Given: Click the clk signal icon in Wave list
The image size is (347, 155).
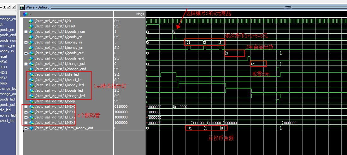Looking at the screenshot, I should (31, 21).
